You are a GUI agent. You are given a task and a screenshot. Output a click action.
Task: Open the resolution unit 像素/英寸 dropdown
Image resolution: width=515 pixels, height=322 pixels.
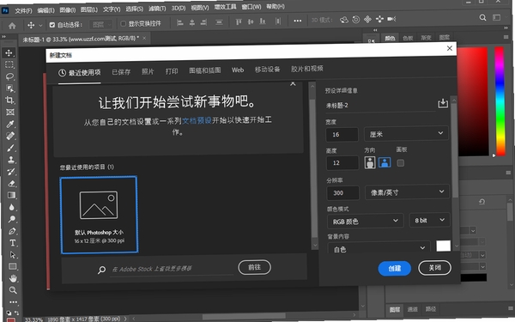[x=407, y=192]
